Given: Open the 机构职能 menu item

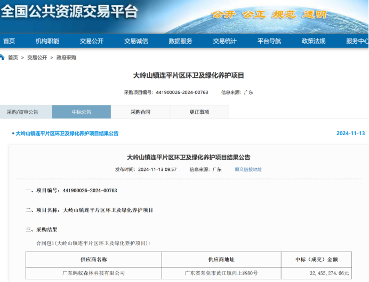Looking at the screenshot, I should (x=47, y=41).
